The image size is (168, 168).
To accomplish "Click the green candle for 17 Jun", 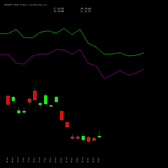I will 46,100.
